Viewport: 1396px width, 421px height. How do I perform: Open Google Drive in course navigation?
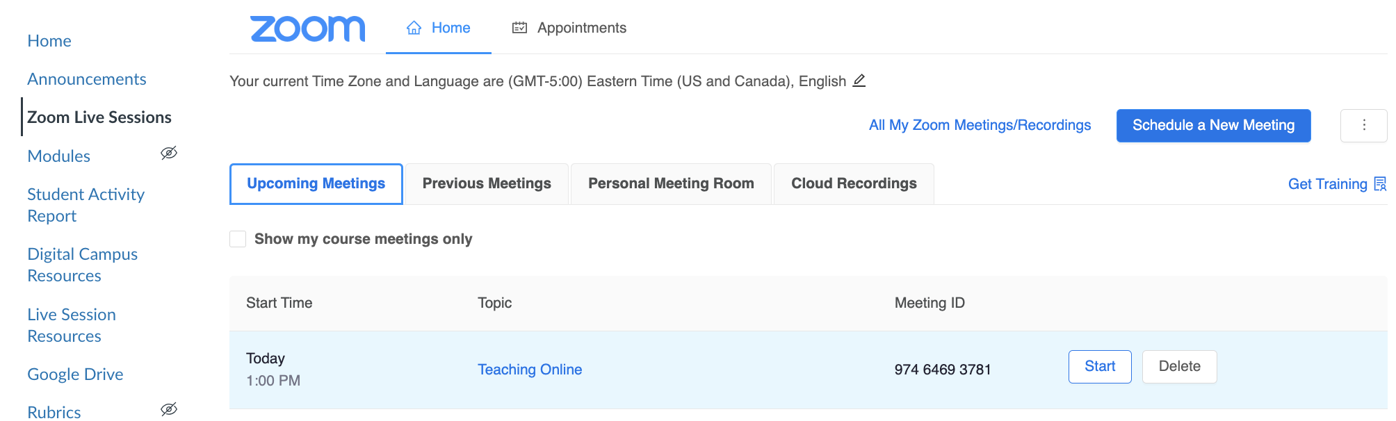click(75, 374)
